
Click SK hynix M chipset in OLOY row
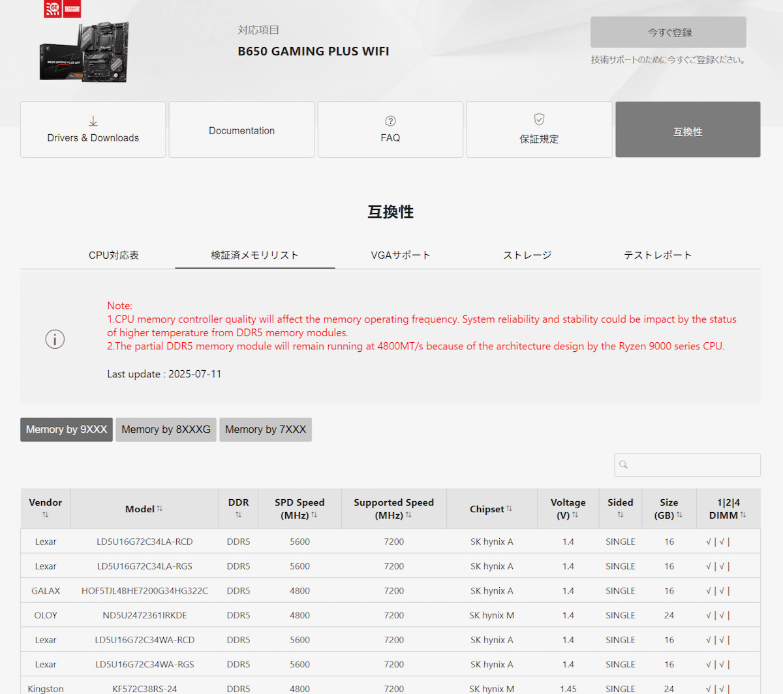[492, 615]
